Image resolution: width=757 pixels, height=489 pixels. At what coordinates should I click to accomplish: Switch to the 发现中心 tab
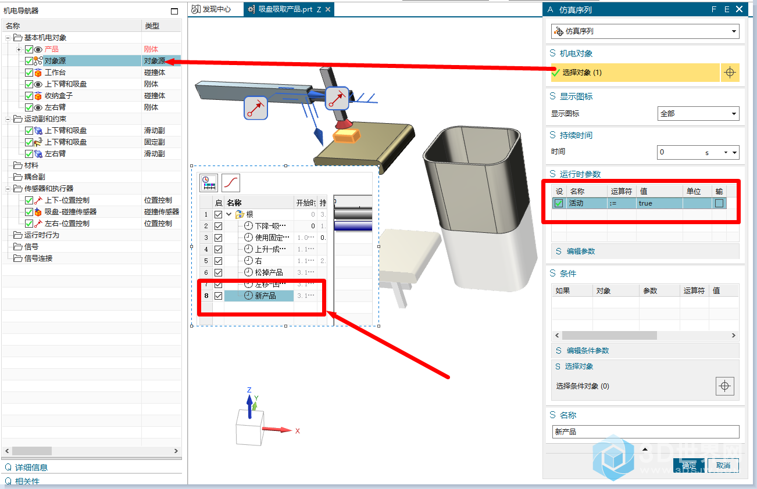(212, 9)
